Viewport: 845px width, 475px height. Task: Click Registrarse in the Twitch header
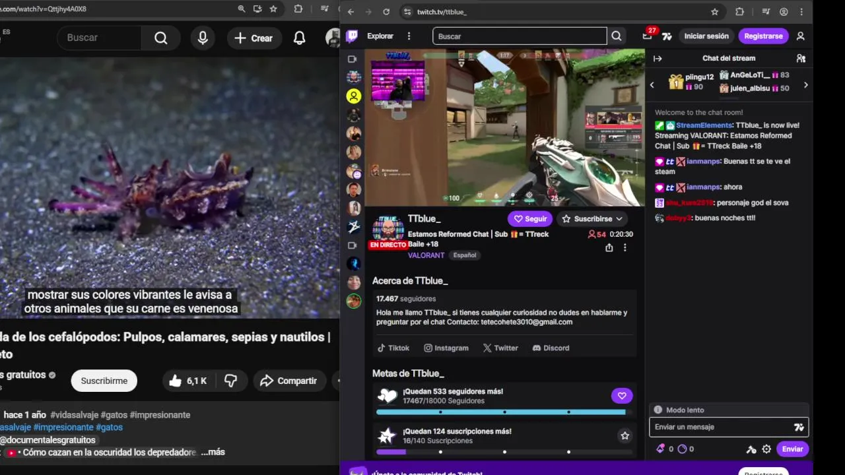click(x=763, y=36)
